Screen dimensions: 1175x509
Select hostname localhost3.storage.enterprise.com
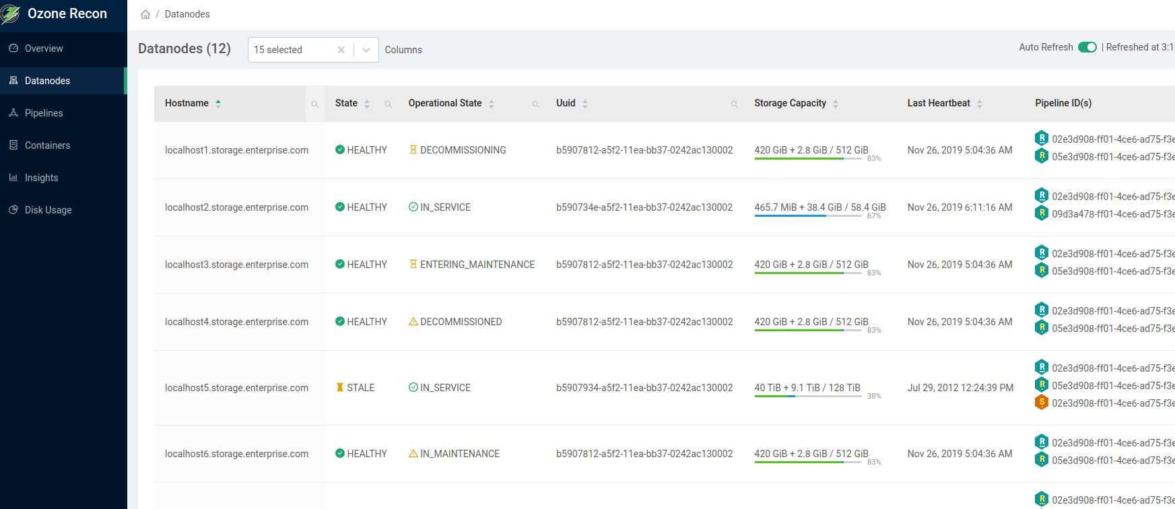(236, 265)
